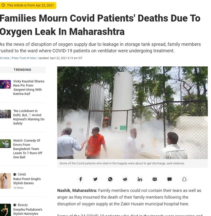This screenshot has width=211, height=216.
Task: Open the All India category link
Action: click(5, 58)
